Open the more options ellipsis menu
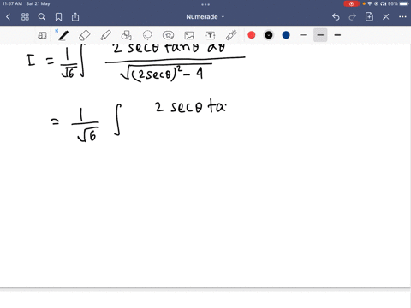Viewport: 411px width, 308px height. click(402, 17)
